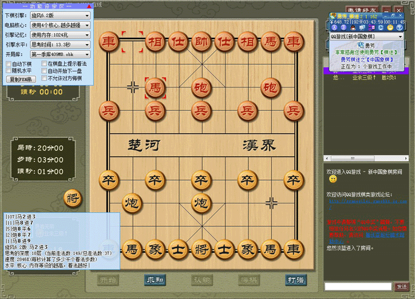
Task: Open the 下棋引擎 dropdown showing 旋风6.2版
Action: coord(60,15)
